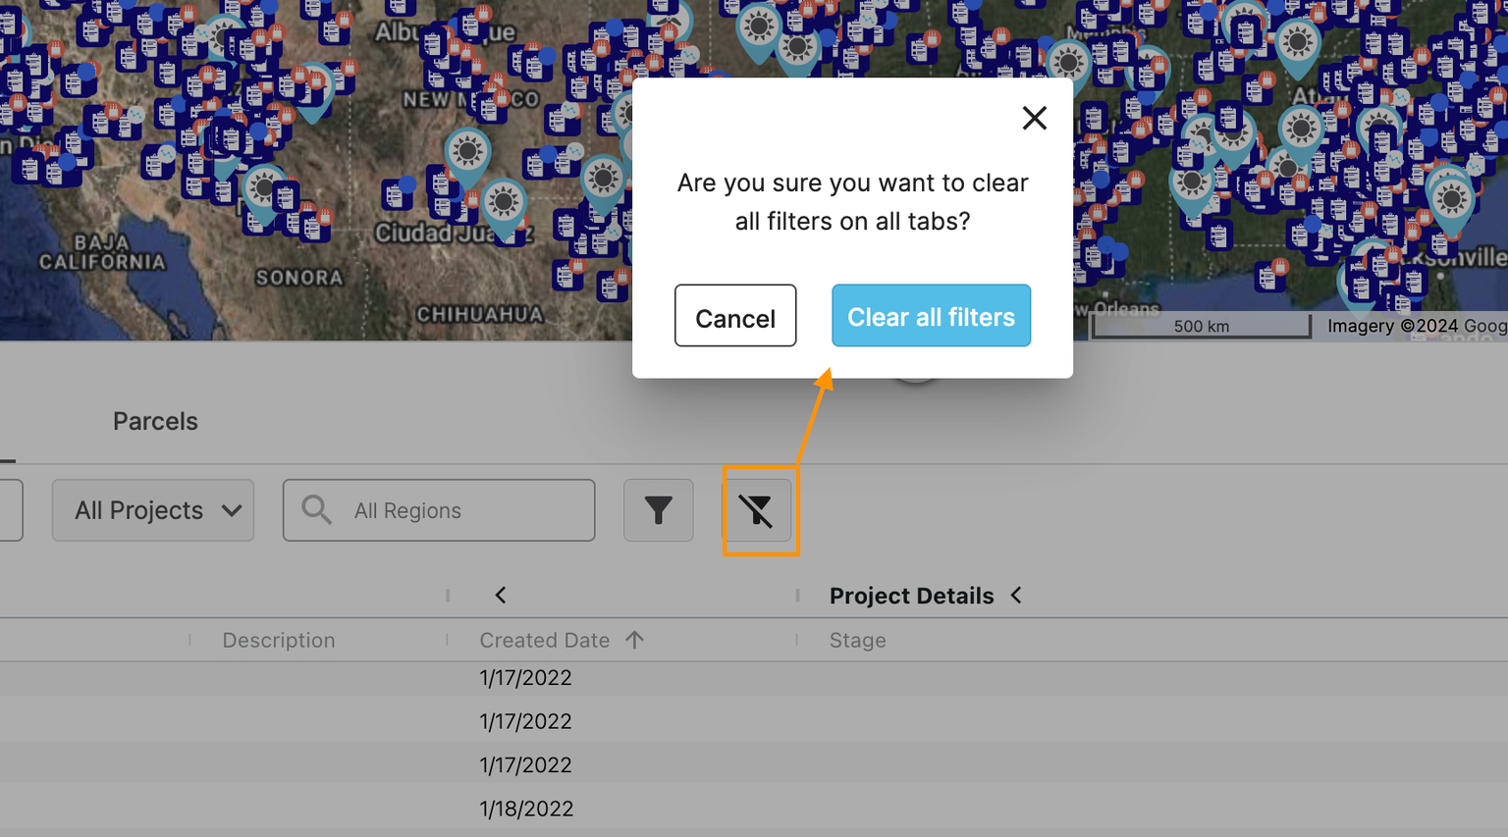Viewport: 1508px width, 837px height.
Task: Switch to the Parcels tab
Action: pyautogui.click(x=155, y=421)
